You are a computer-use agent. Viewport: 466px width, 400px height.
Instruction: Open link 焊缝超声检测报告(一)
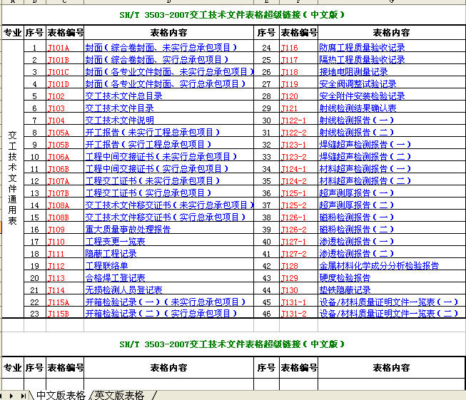coord(365,145)
